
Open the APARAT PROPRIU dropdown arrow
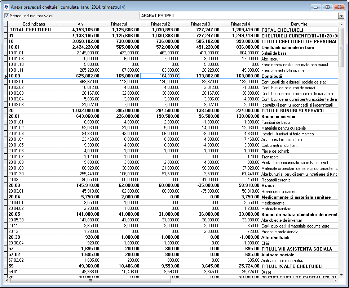tap(341, 16)
